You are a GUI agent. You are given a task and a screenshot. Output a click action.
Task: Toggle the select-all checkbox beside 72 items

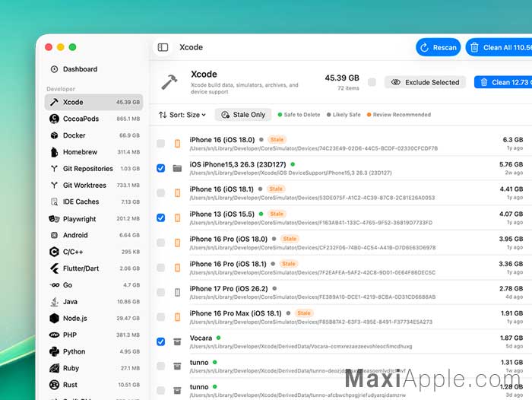[x=372, y=82]
